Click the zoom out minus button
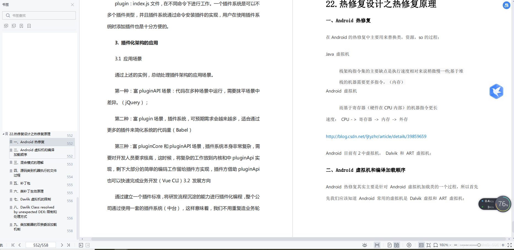514x250 pixels. (456, 245)
